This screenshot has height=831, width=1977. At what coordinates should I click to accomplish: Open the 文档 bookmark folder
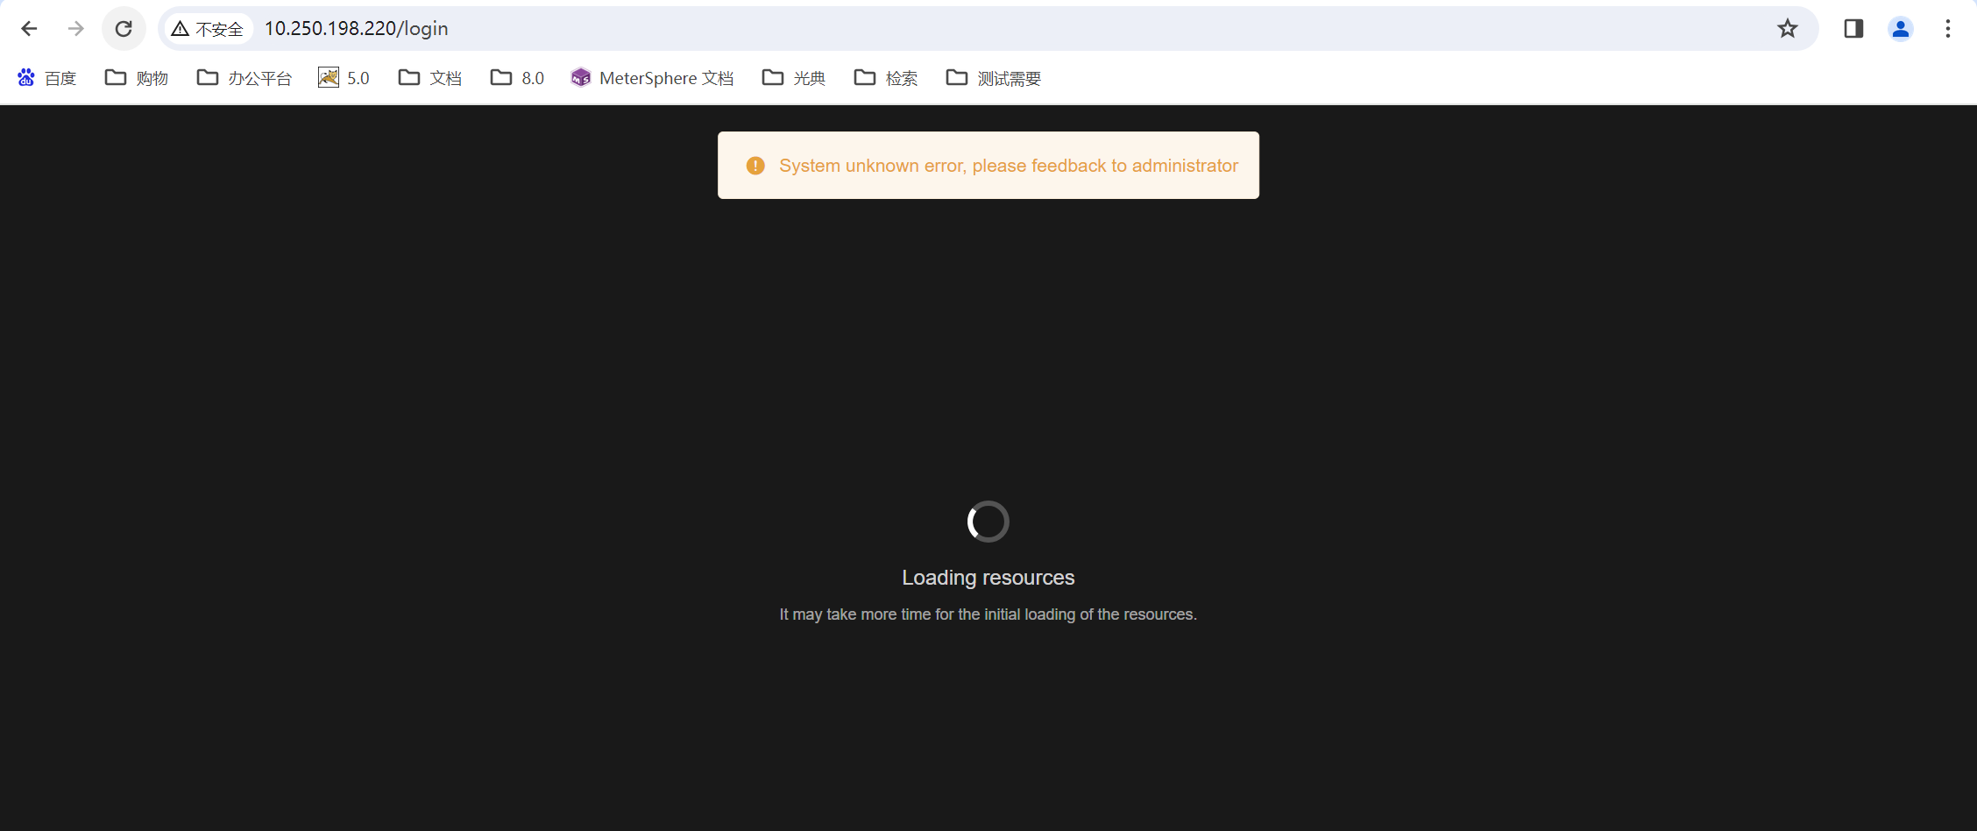coord(430,78)
